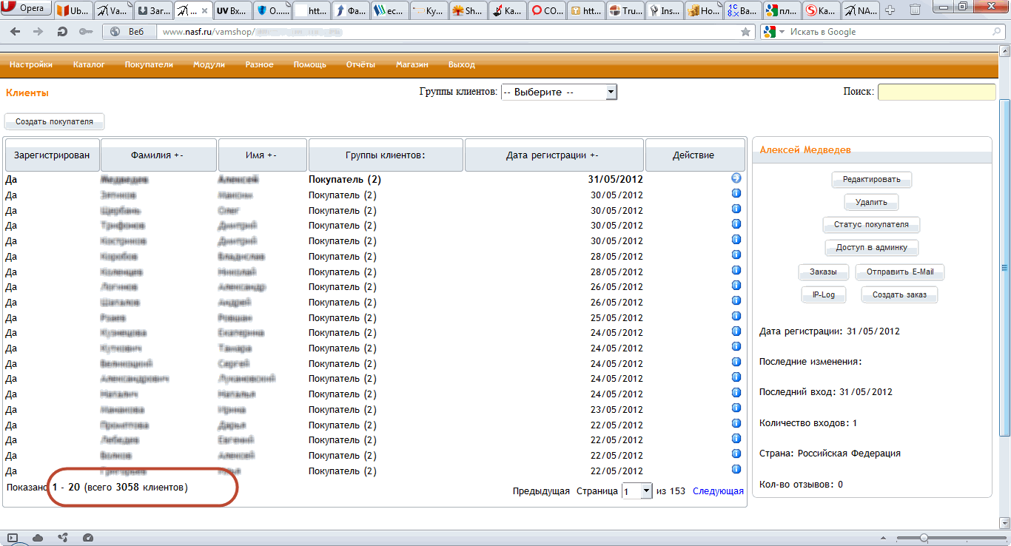Open the Группы клиентов dropdown
This screenshot has height=546, width=1011.
(x=559, y=92)
